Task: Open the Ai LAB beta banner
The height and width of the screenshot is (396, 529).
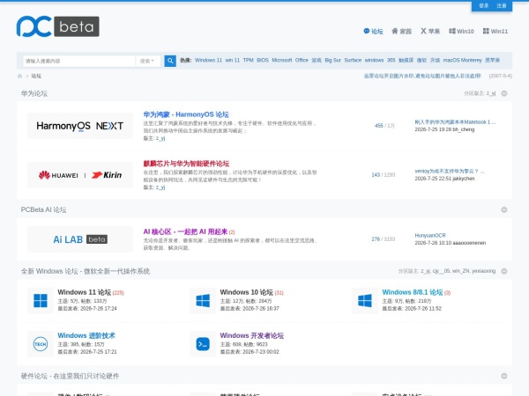Action: [80, 239]
